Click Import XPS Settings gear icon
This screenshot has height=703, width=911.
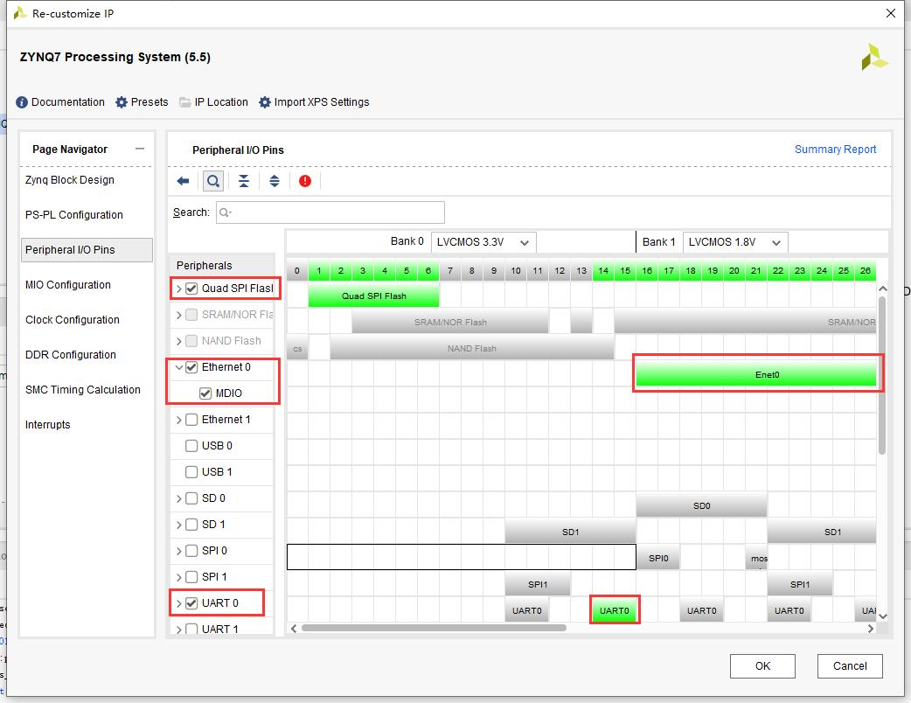(x=264, y=102)
